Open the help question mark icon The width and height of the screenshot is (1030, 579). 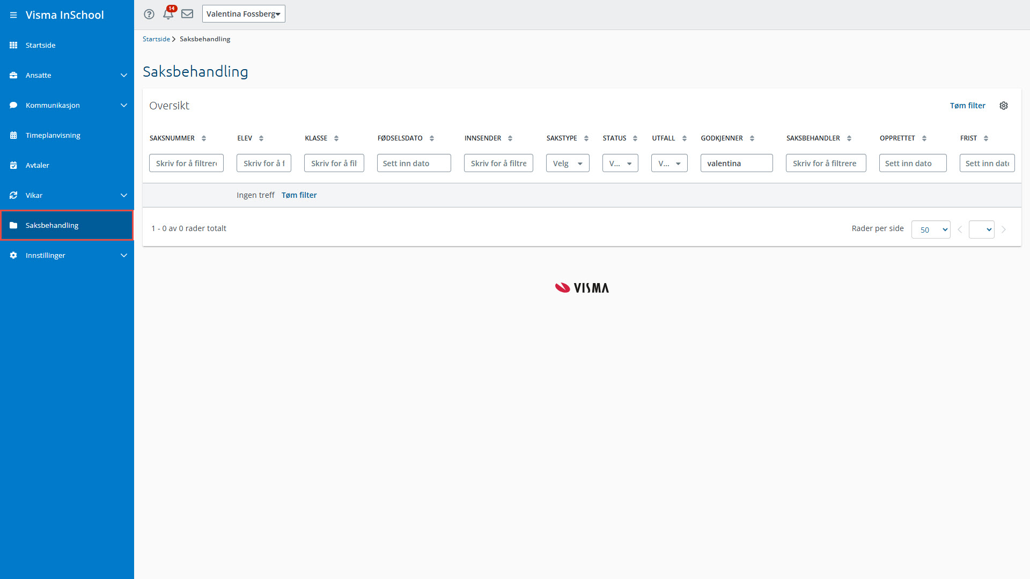click(149, 14)
